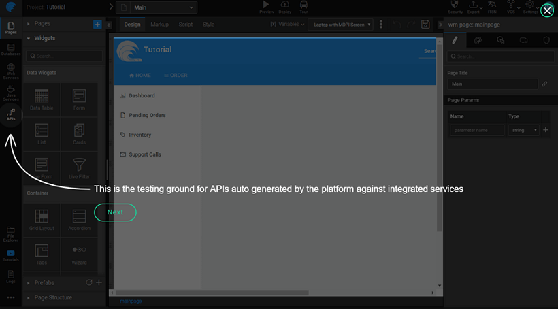Viewport: 558px width, 309px height.
Task: Open the Main page selector dropdown
Action: click(156, 8)
